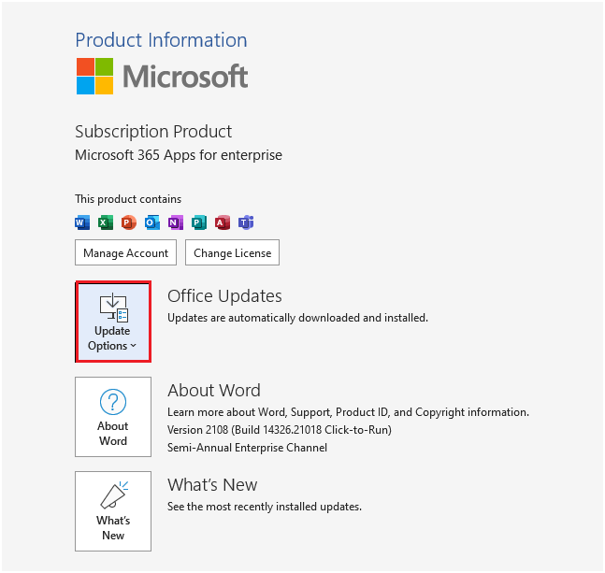Click the Semi-Annual Enterprise Channel text
The height and width of the screenshot is (573, 605).
247,448
